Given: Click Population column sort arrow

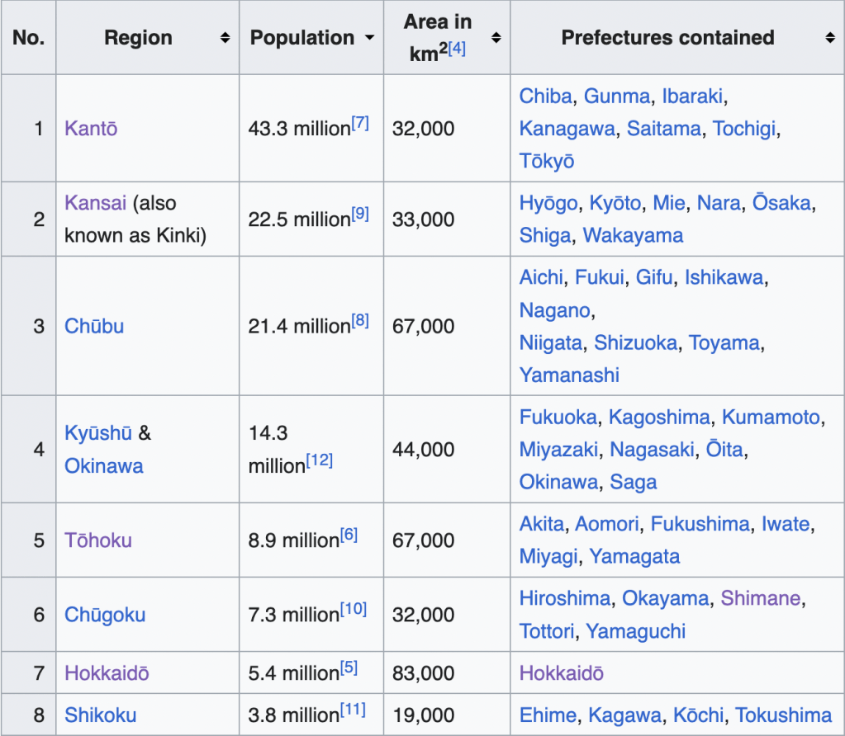Looking at the screenshot, I should pos(368,38).
